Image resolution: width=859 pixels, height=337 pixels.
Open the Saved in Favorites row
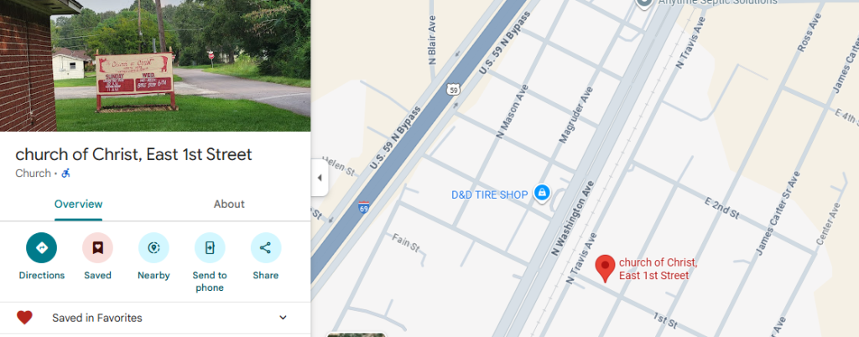155,318
